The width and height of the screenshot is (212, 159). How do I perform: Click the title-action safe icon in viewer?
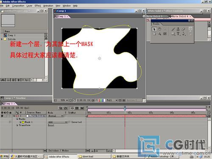(70, 100)
